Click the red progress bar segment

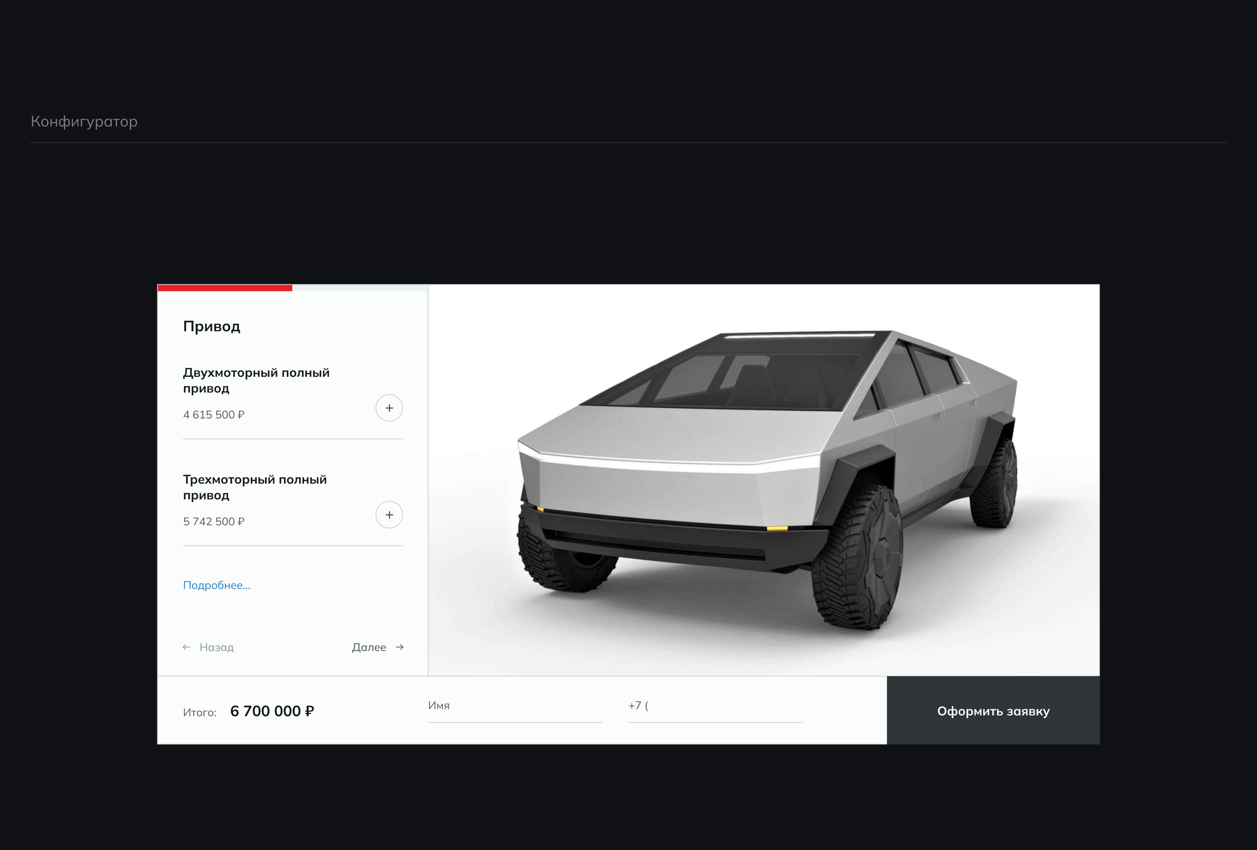pyautogui.click(x=224, y=288)
